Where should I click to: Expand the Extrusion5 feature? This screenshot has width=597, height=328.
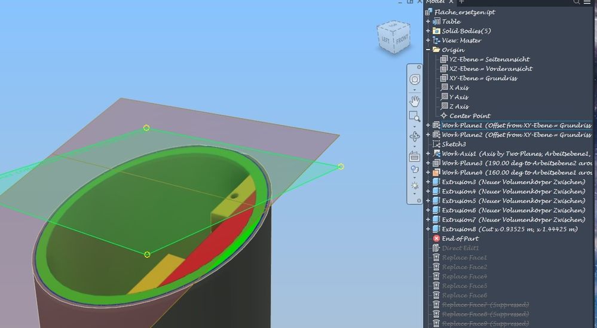coord(428,201)
